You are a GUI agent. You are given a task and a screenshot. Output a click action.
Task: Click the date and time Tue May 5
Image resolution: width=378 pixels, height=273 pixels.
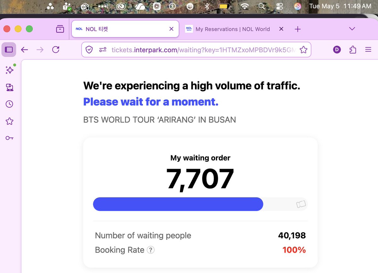tap(340, 6)
